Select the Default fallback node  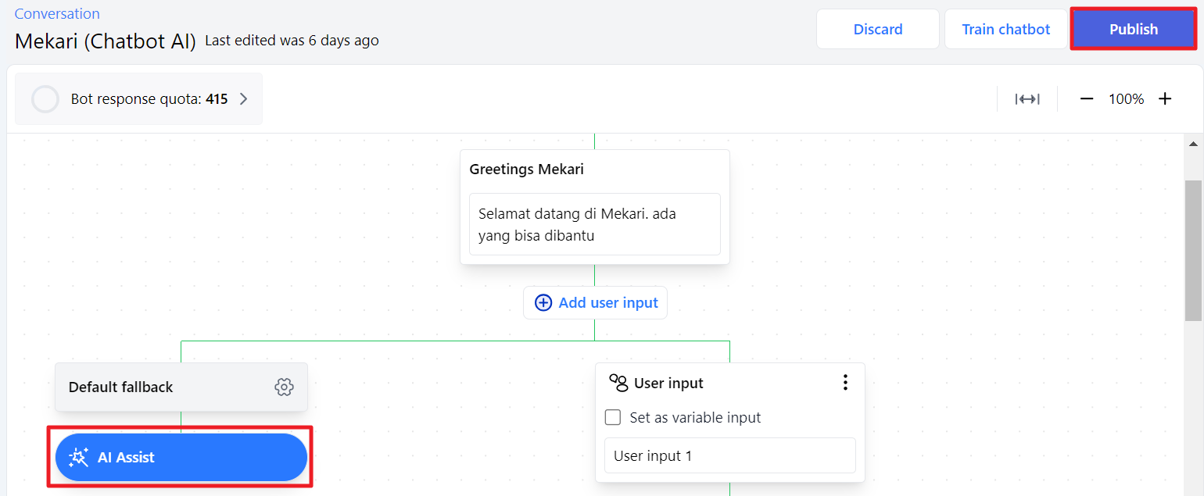pyautogui.click(x=181, y=387)
